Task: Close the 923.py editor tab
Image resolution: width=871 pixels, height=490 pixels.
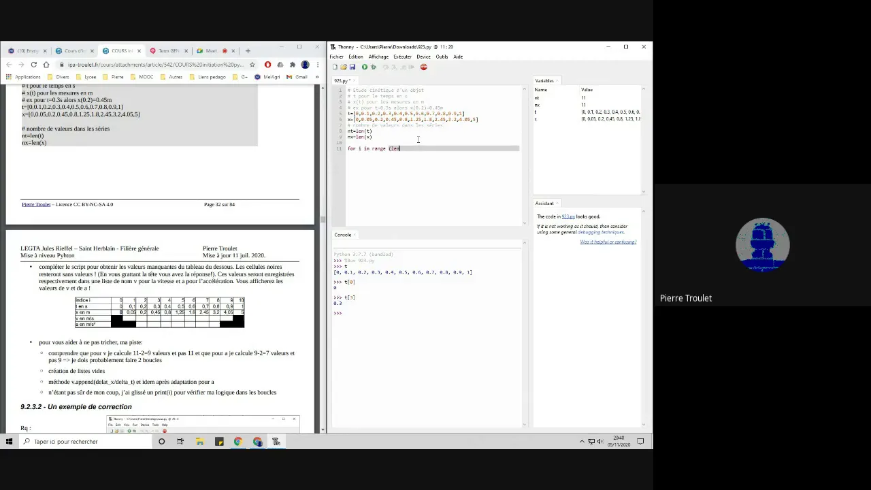Action: pos(354,80)
